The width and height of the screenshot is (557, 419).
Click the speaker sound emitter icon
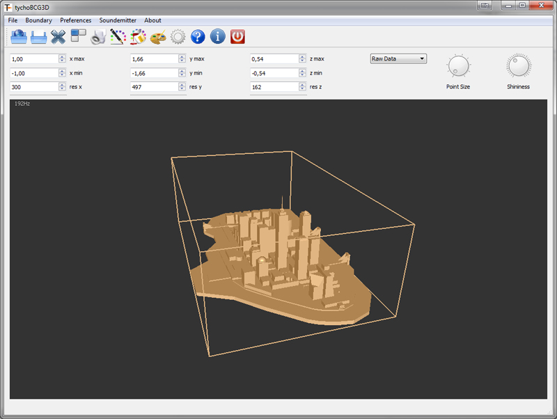98,37
